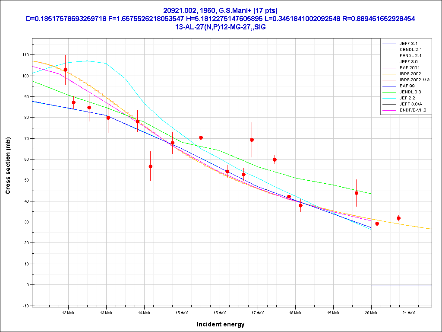Click the orange line swatch beside IRDF-2002
This screenshot has width=442, height=332.
389,74
